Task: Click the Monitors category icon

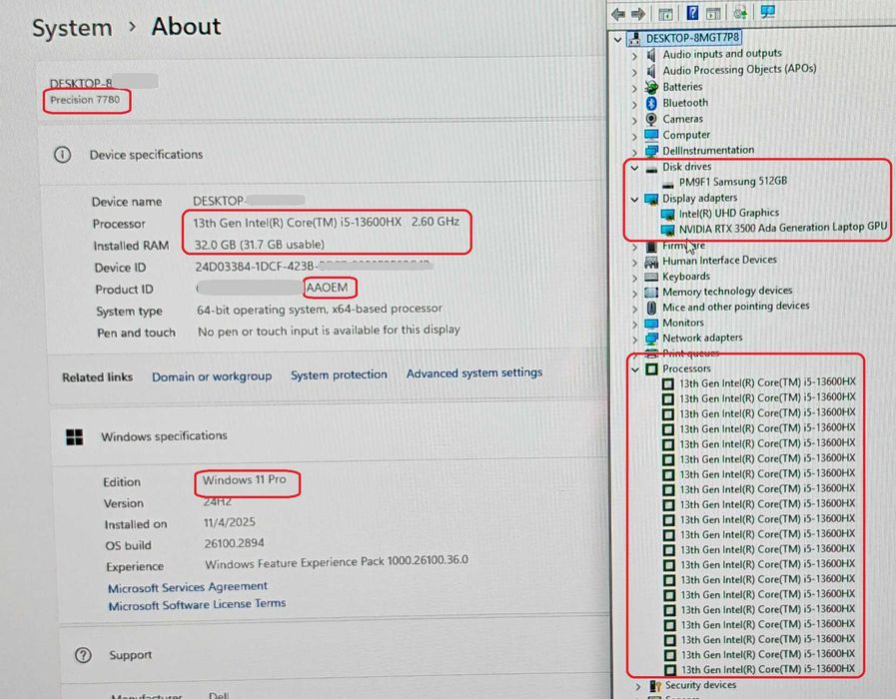Action: click(651, 324)
